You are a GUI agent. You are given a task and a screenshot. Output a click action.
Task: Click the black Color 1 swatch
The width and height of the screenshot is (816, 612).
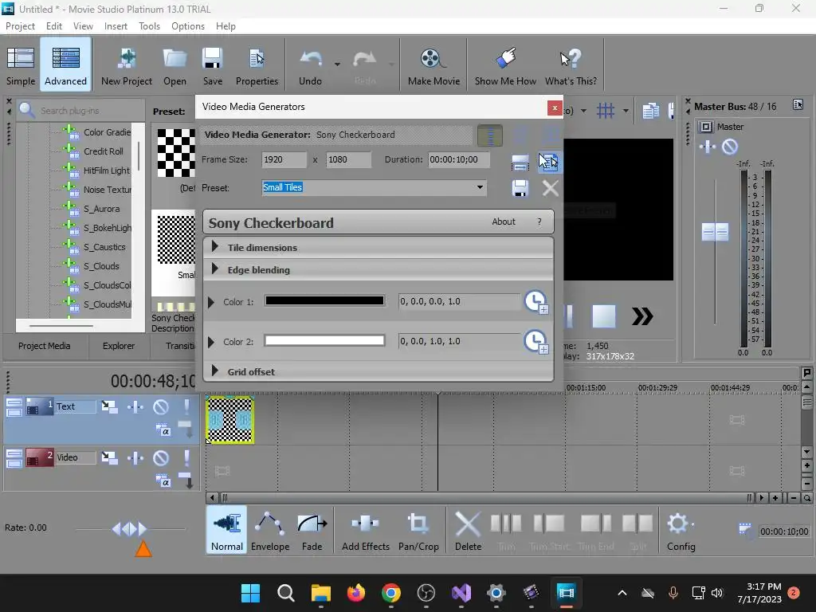[325, 300]
